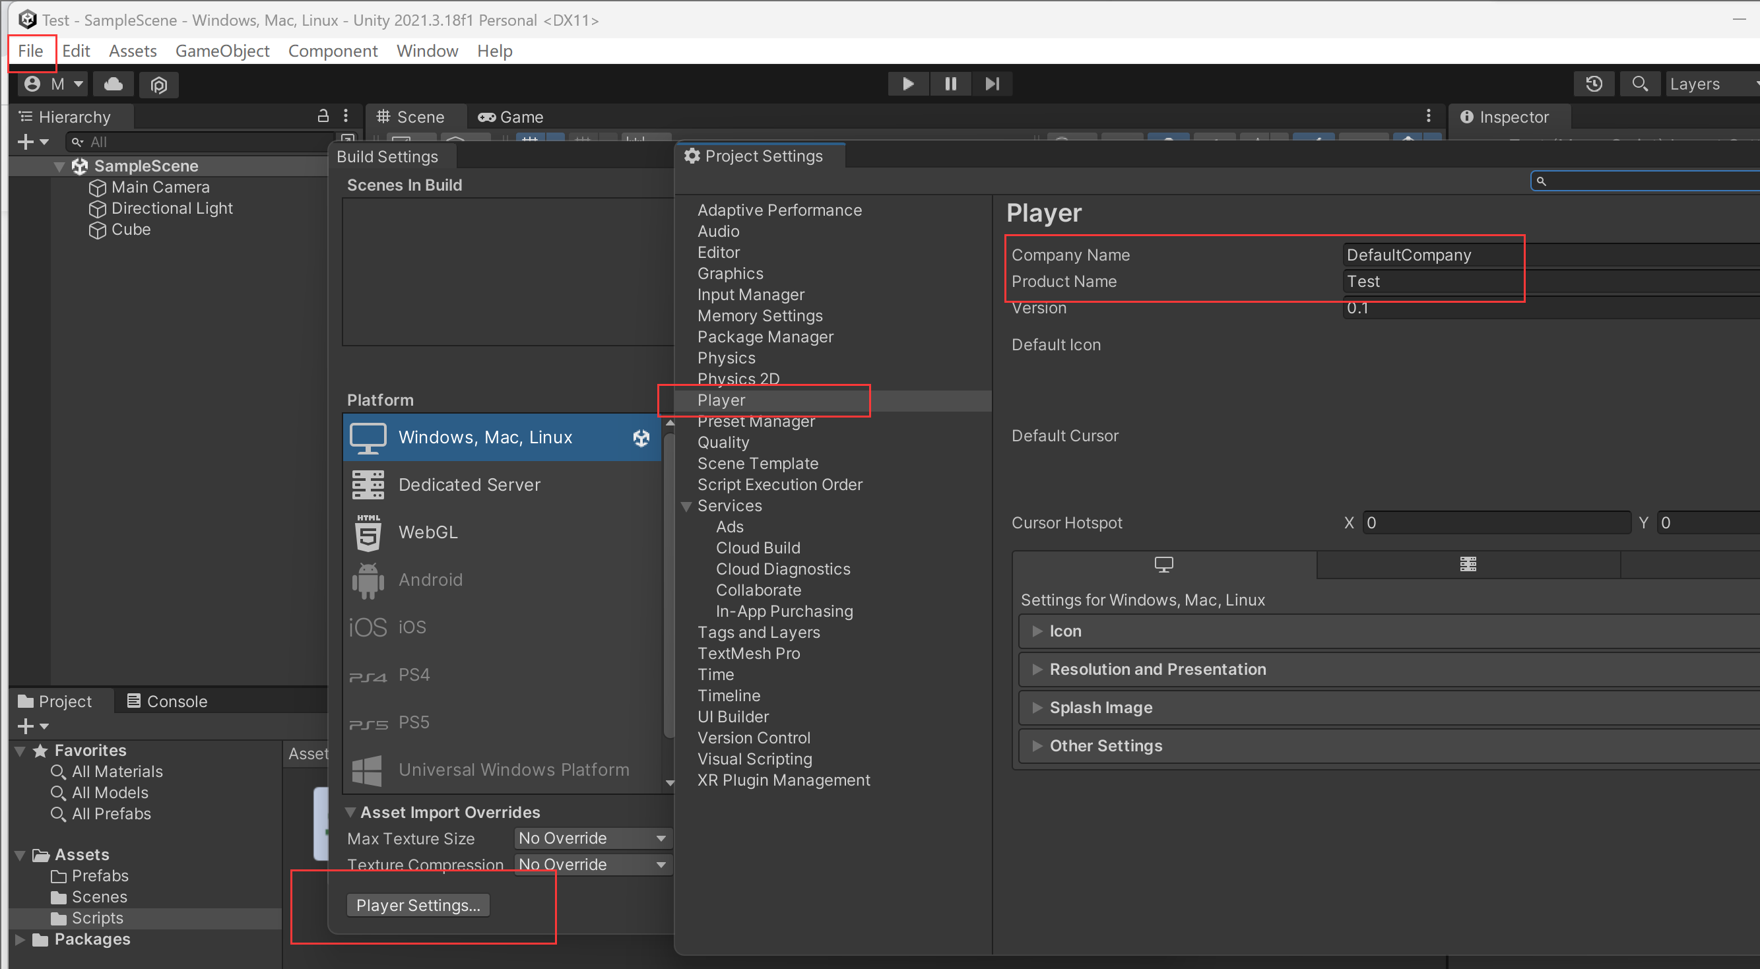
Task: Click Project Settings search field
Action: [1646, 181]
